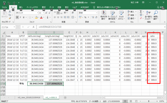Image resolution: width=167 pixels, height=103 pixels.
Task: Click the merge and center icon
Action: [x=73, y=17]
